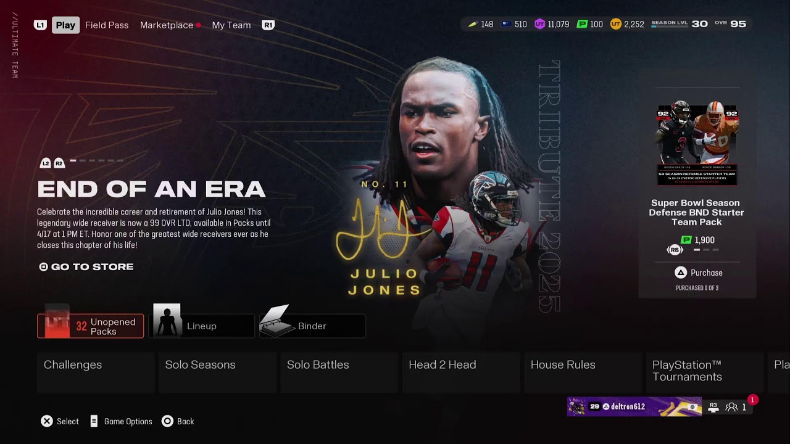The height and width of the screenshot is (444, 790).
Task: Open the friends list icon
Action: [x=731, y=407]
